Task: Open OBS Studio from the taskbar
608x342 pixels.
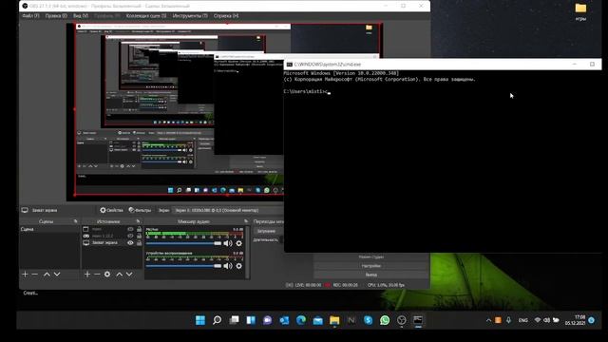Action: pyautogui.click(x=401, y=320)
